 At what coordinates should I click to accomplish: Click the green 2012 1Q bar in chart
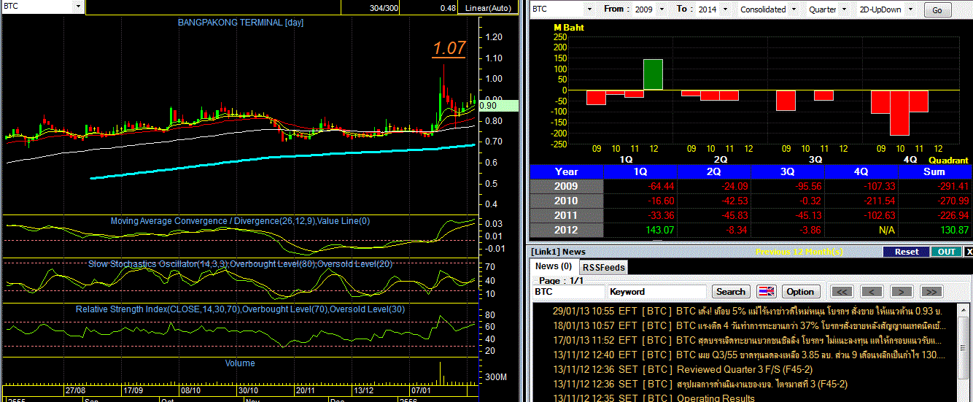653,74
